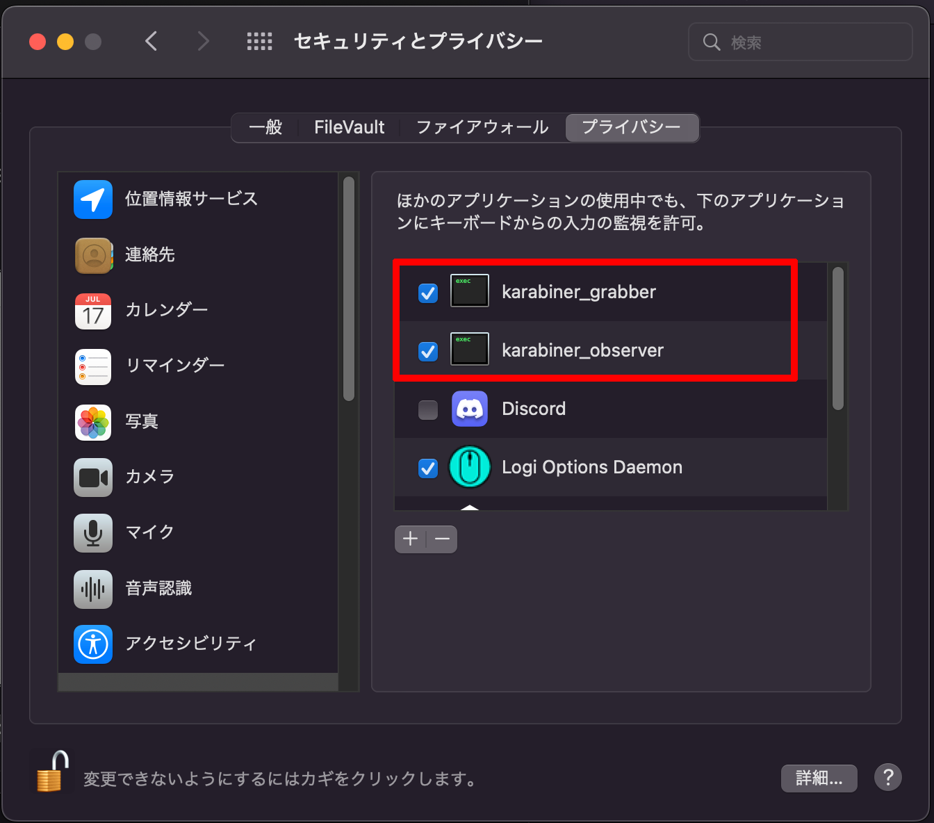Click the karabiner_grabber exec icon
The image size is (934, 823).
(470, 291)
